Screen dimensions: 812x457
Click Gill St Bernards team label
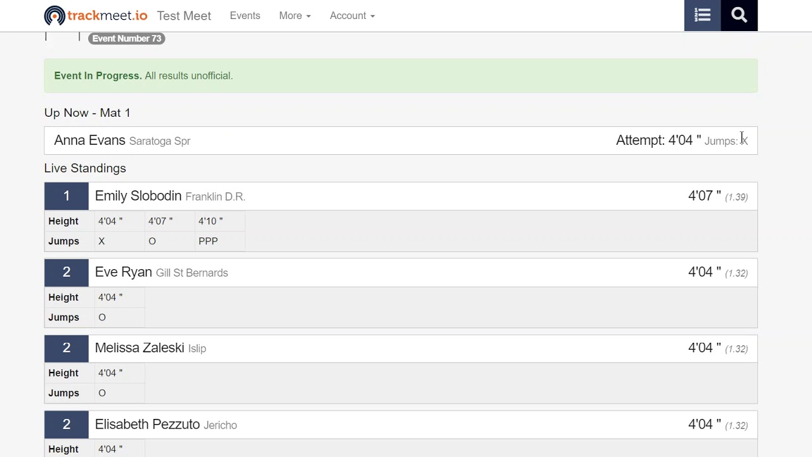click(192, 273)
